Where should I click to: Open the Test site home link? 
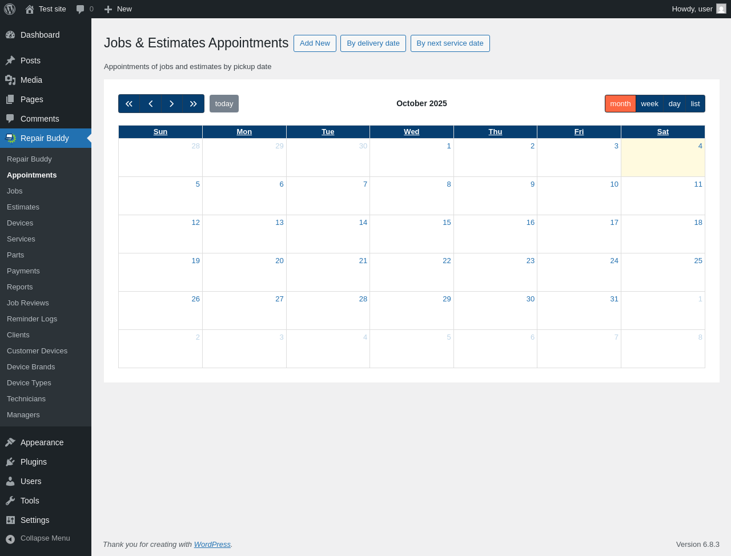(x=46, y=9)
